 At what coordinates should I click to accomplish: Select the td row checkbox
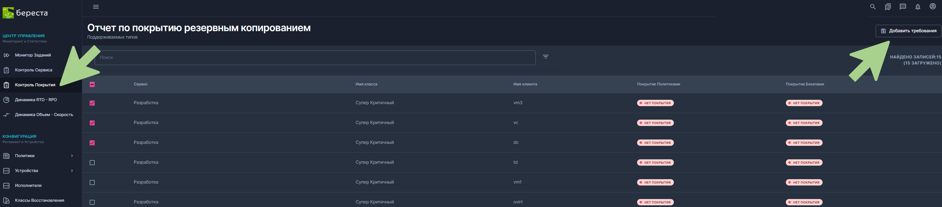click(92, 162)
